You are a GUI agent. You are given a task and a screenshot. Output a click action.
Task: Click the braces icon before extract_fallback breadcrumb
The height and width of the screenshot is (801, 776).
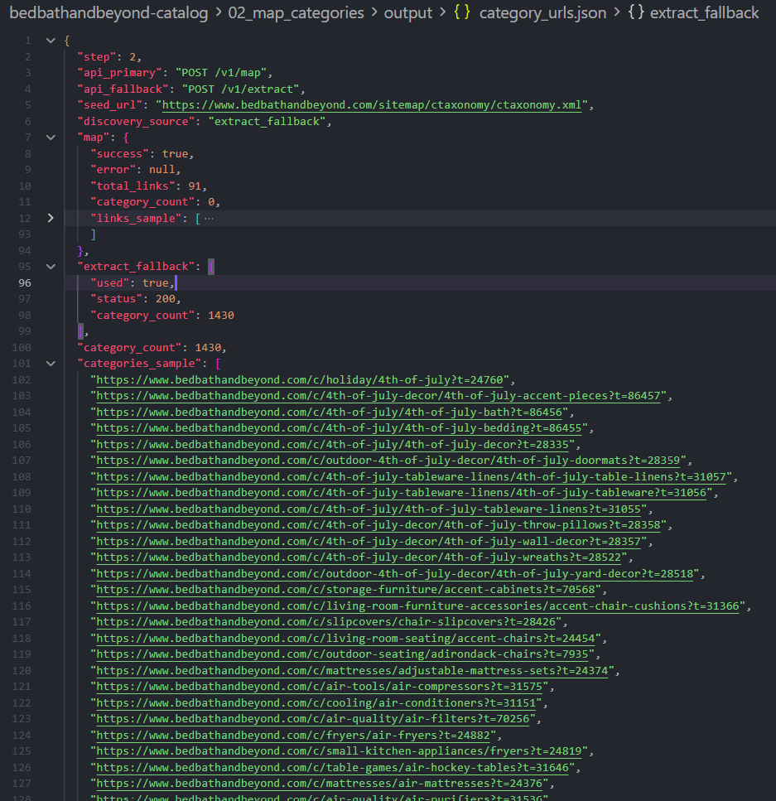636,12
